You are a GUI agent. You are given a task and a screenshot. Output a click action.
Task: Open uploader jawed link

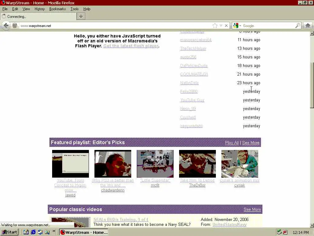70,195
